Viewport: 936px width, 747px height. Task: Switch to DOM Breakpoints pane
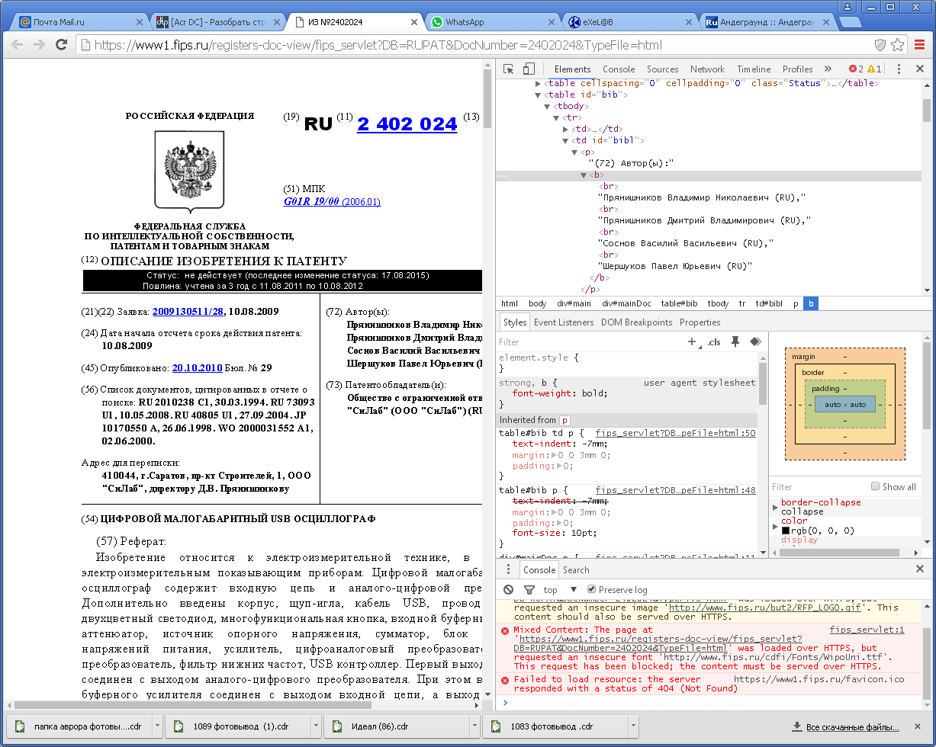(636, 322)
